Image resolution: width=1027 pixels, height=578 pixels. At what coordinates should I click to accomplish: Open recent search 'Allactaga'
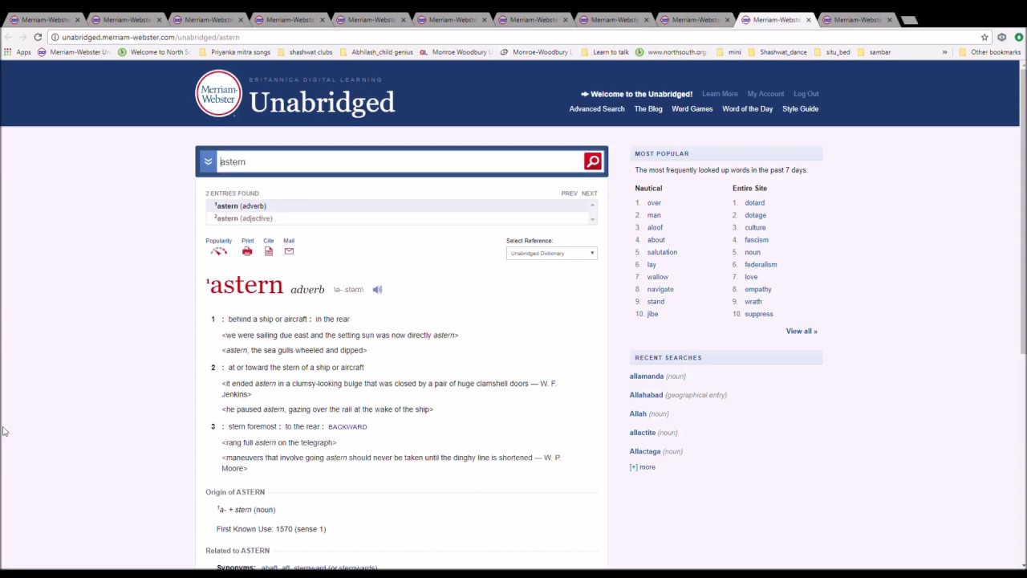(x=645, y=451)
